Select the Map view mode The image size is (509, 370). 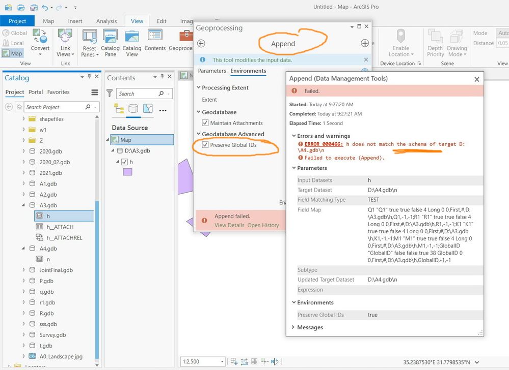(x=12, y=53)
